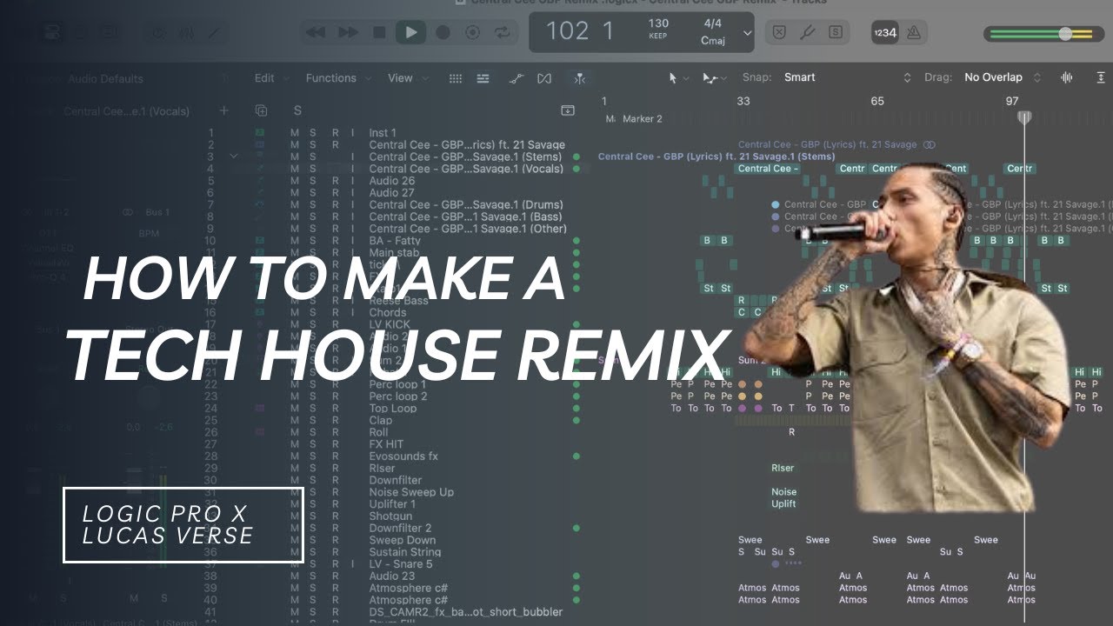Toggle the Catch Playhead icon
This screenshot has height=626, width=1113.
tap(579, 78)
